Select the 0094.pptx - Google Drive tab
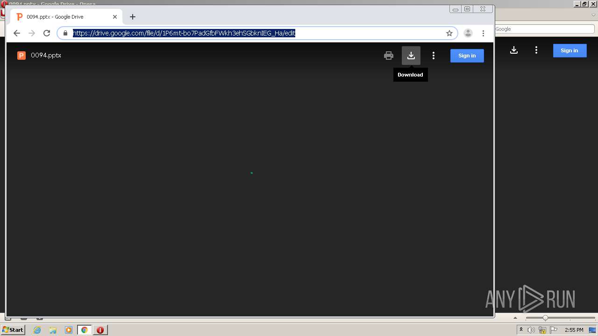Image resolution: width=598 pixels, height=336 pixels. click(x=67, y=17)
